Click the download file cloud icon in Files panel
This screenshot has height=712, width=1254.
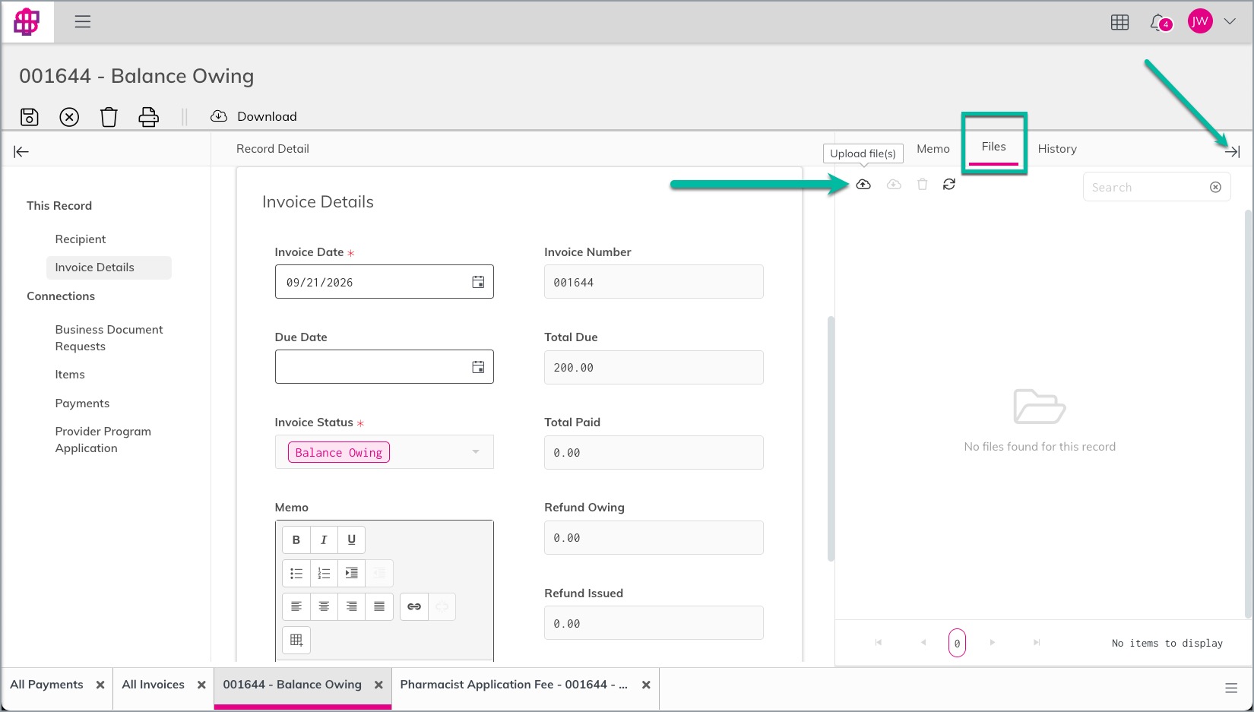894,185
